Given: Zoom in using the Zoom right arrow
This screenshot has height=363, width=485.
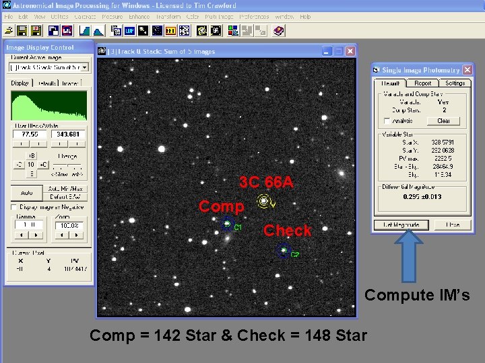Looking at the screenshot, I should pyautogui.click(x=76, y=235).
